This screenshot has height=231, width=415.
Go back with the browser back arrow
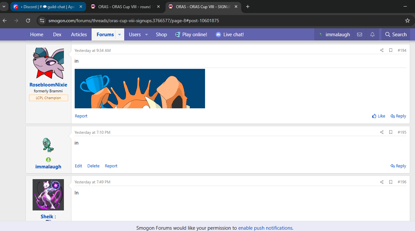[x=5, y=21]
